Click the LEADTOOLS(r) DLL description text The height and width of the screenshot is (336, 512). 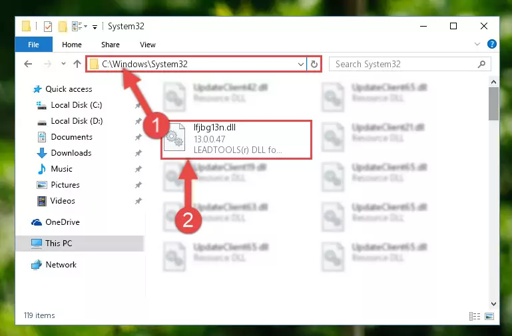click(238, 150)
